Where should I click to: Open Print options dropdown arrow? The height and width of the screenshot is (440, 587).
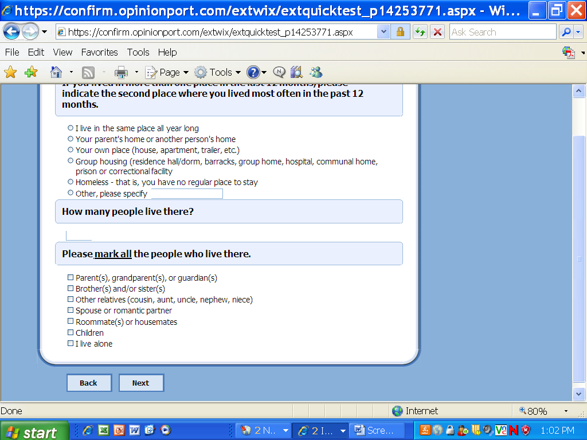tap(136, 72)
